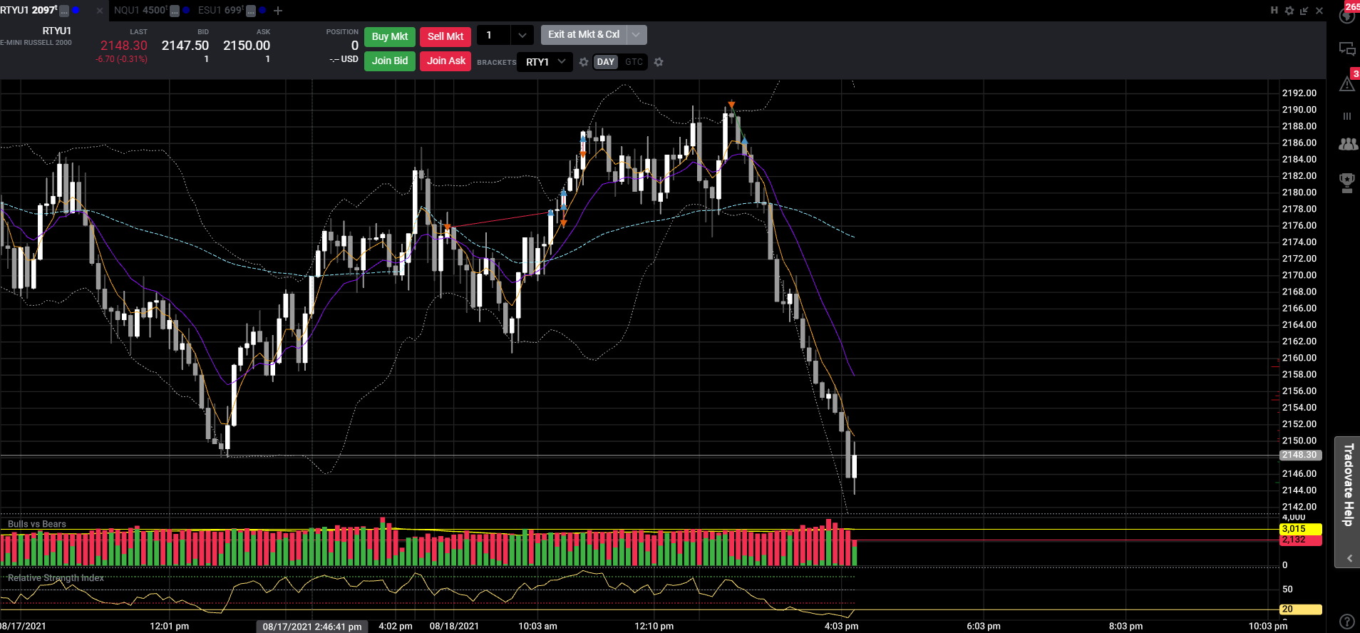1360x633 pixels.
Task: Click the yellow RSI value label 20
Action: click(x=1301, y=609)
